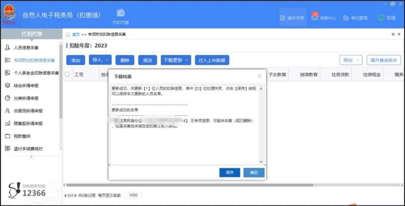The image size is (405, 206).
Task: Open the 导出 export dropdown
Action: [x=351, y=60]
